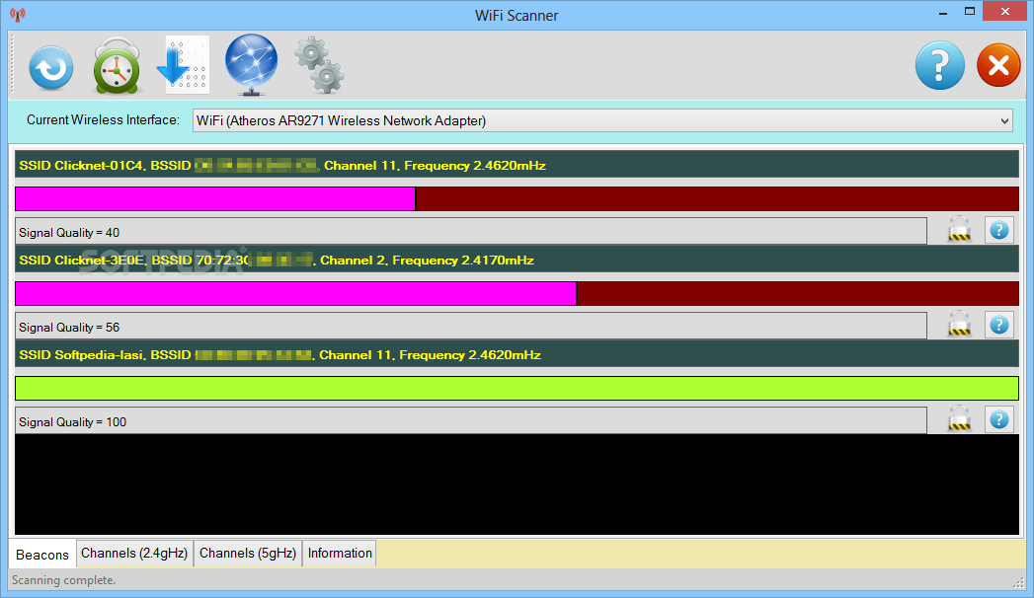The width and height of the screenshot is (1034, 598).
Task: Select the SSID Clicknet-01C4 header row
Action: 517,165
